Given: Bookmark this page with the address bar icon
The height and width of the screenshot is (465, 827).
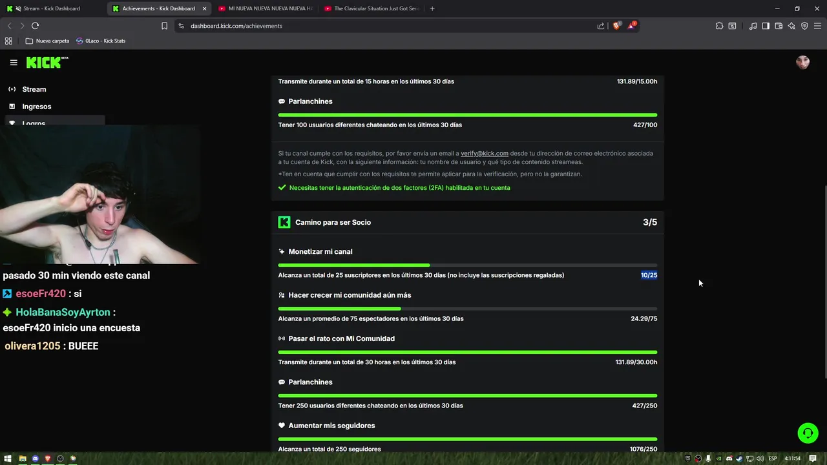Looking at the screenshot, I should 164,26.
